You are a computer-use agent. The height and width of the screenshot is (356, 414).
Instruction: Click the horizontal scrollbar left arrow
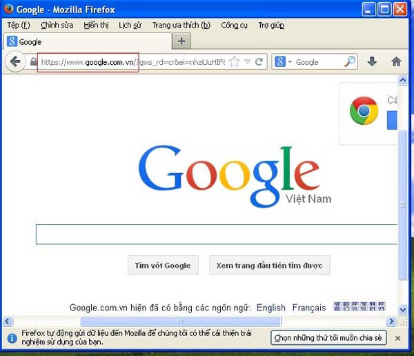point(8,322)
